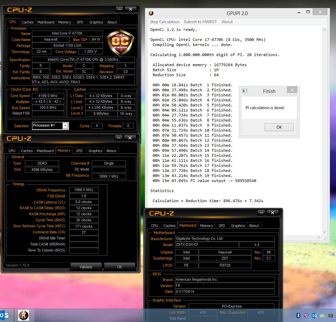Click the Calculation + Reduction time line
The width and height of the screenshot is (336, 322).
point(208,201)
